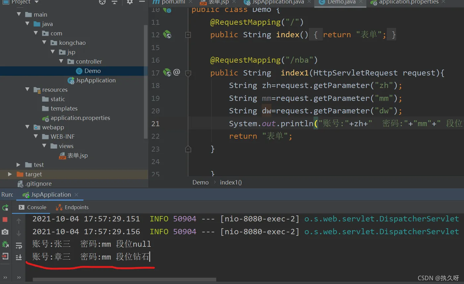This screenshot has width=464, height=284.
Task: Click the Locate/Select Opened File target icon
Action: 102,2
